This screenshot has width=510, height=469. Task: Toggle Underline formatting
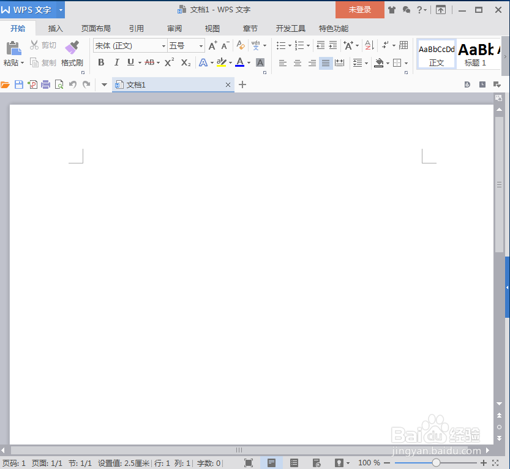(131, 62)
